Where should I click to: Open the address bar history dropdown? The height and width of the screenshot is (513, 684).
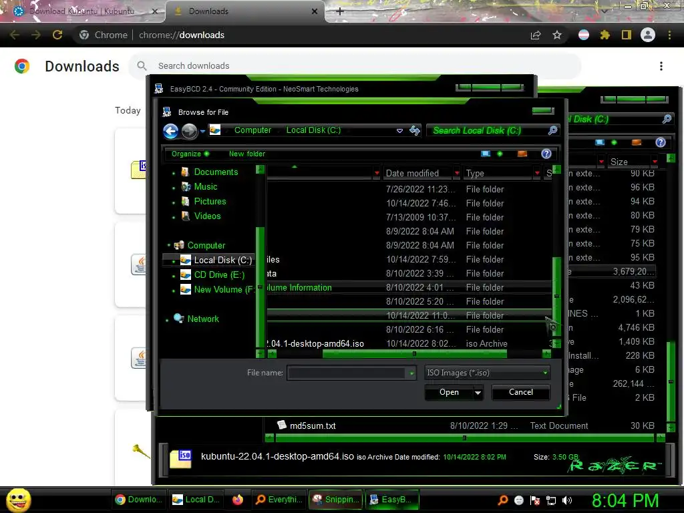point(399,130)
